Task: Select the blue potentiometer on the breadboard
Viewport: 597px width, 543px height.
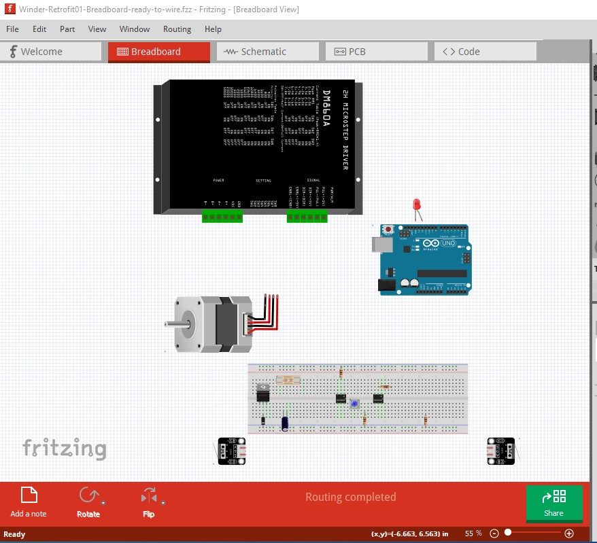Action: (354, 404)
